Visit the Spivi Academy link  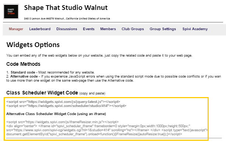pyautogui.click(x=195, y=29)
